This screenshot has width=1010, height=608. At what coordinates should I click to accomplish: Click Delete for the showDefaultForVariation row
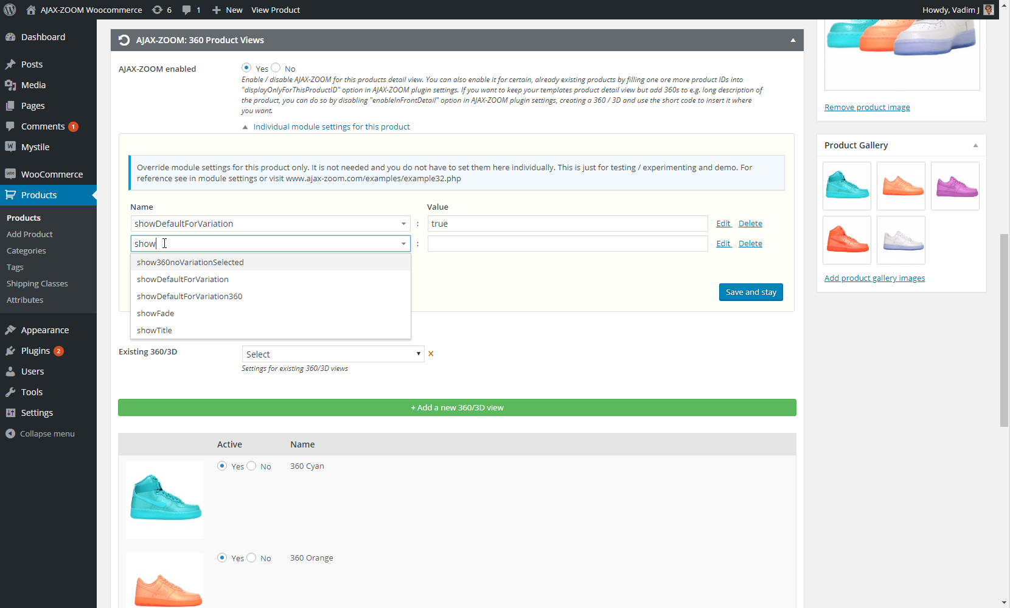(750, 224)
